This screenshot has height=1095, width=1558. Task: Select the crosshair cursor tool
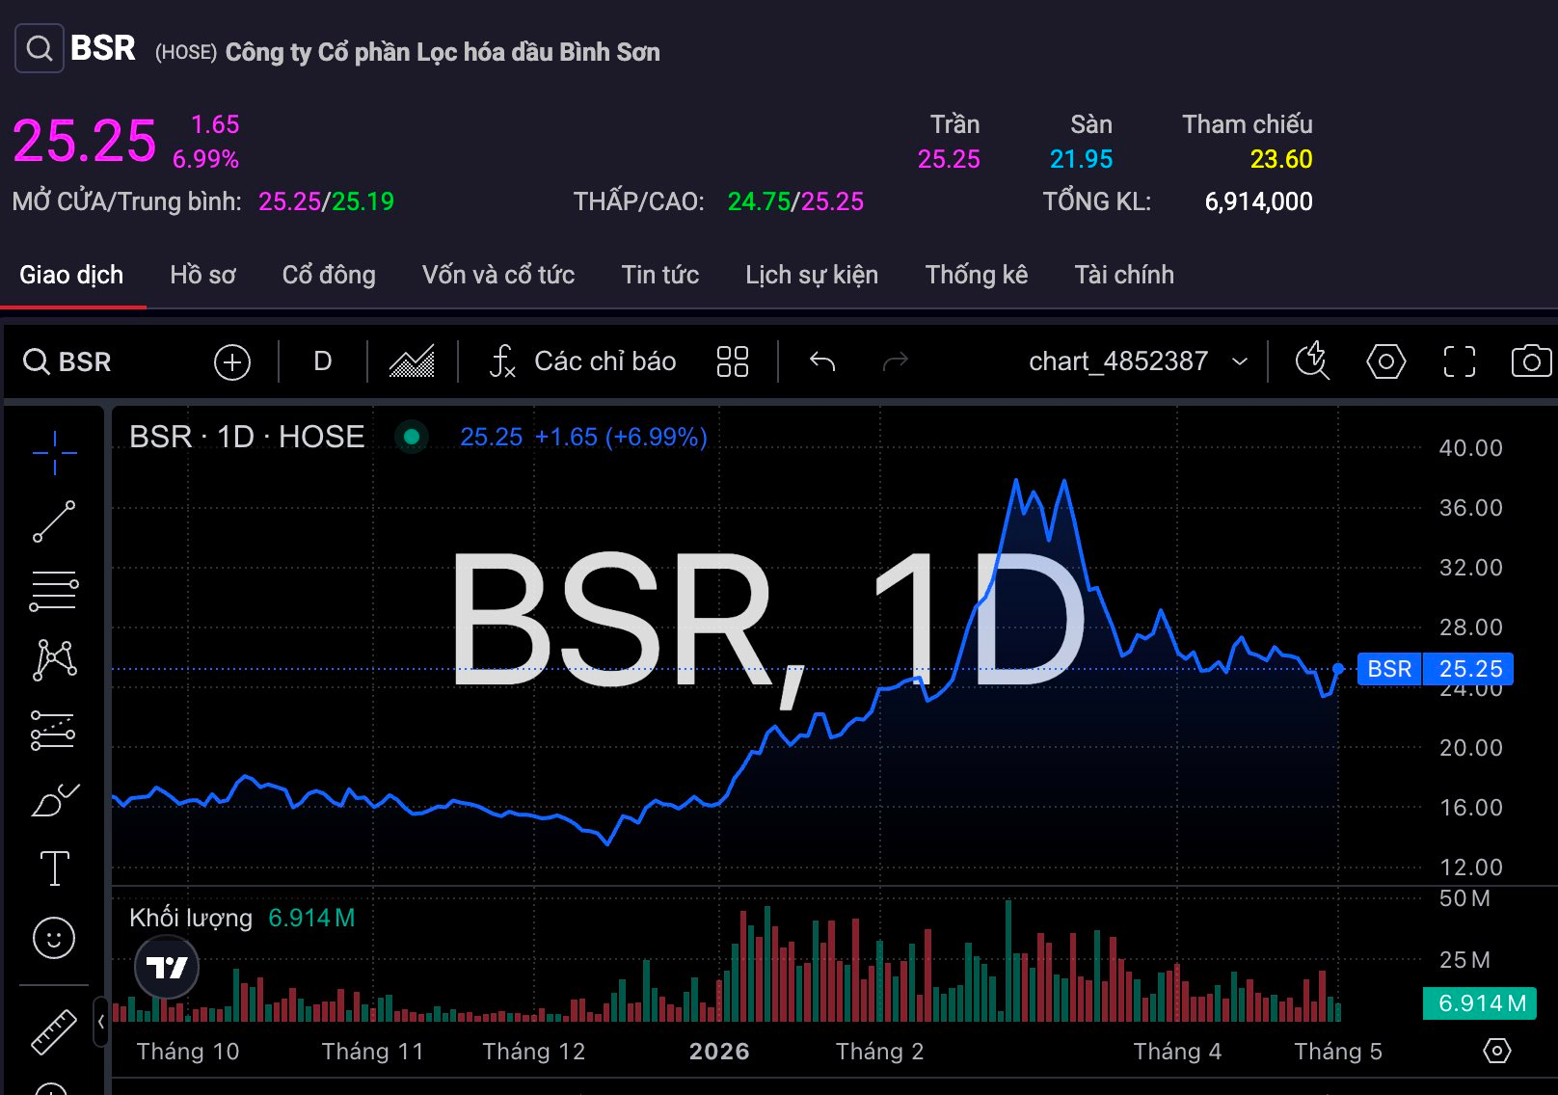[54, 453]
